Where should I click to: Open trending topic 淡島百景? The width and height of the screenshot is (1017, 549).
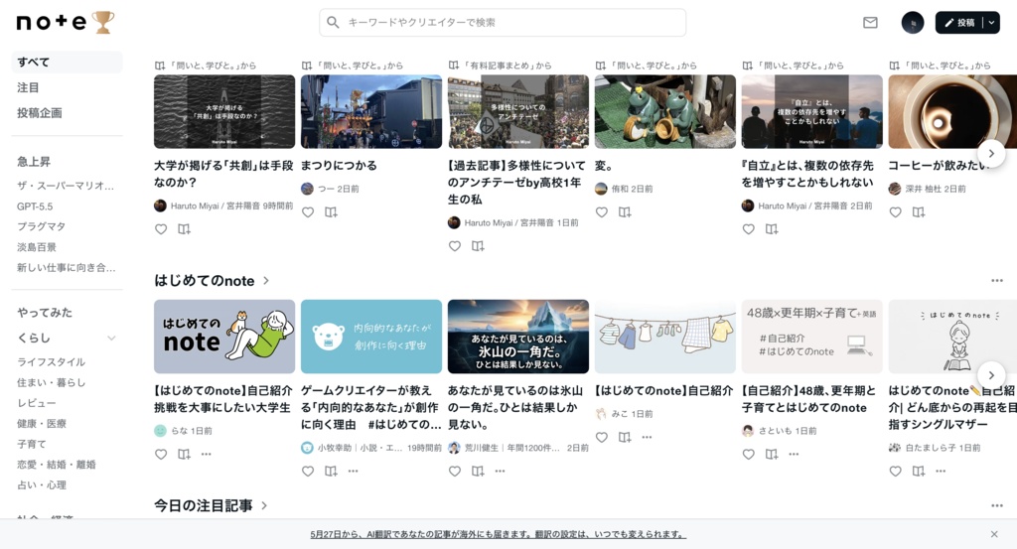[37, 247]
